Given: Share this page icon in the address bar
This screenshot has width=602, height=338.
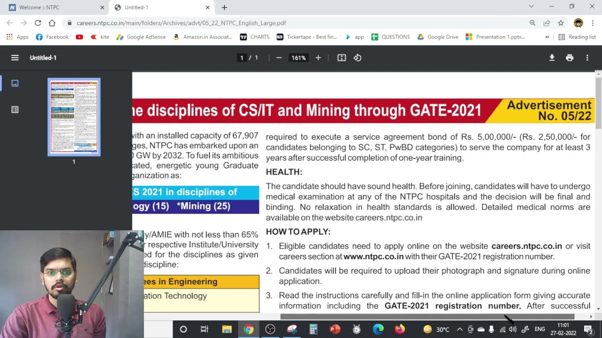Looking at the screenshot, I should pyautogui.click(x=547, y=23).
